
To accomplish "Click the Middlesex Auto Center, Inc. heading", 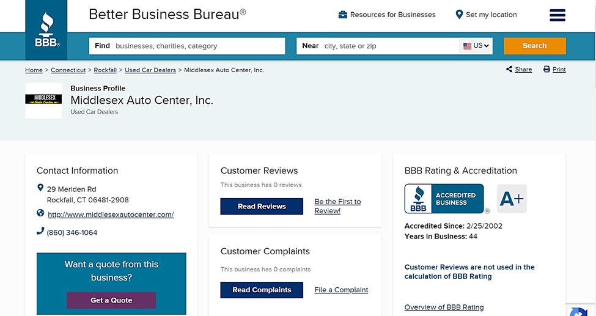I will click(142, 100).
